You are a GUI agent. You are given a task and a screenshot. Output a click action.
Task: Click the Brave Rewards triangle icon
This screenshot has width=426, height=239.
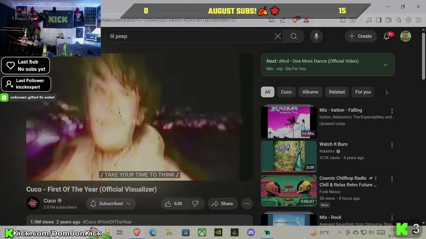point(306,20)
